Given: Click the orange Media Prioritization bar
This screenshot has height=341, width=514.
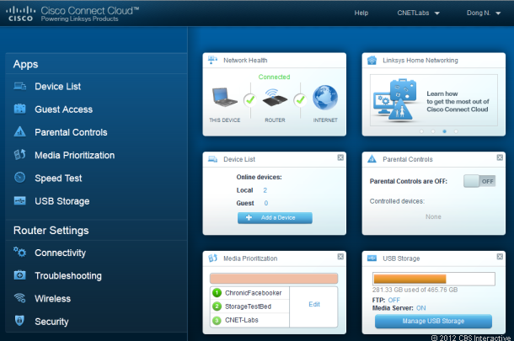Looking at the screenshot, I should click(x=274, y=279).
